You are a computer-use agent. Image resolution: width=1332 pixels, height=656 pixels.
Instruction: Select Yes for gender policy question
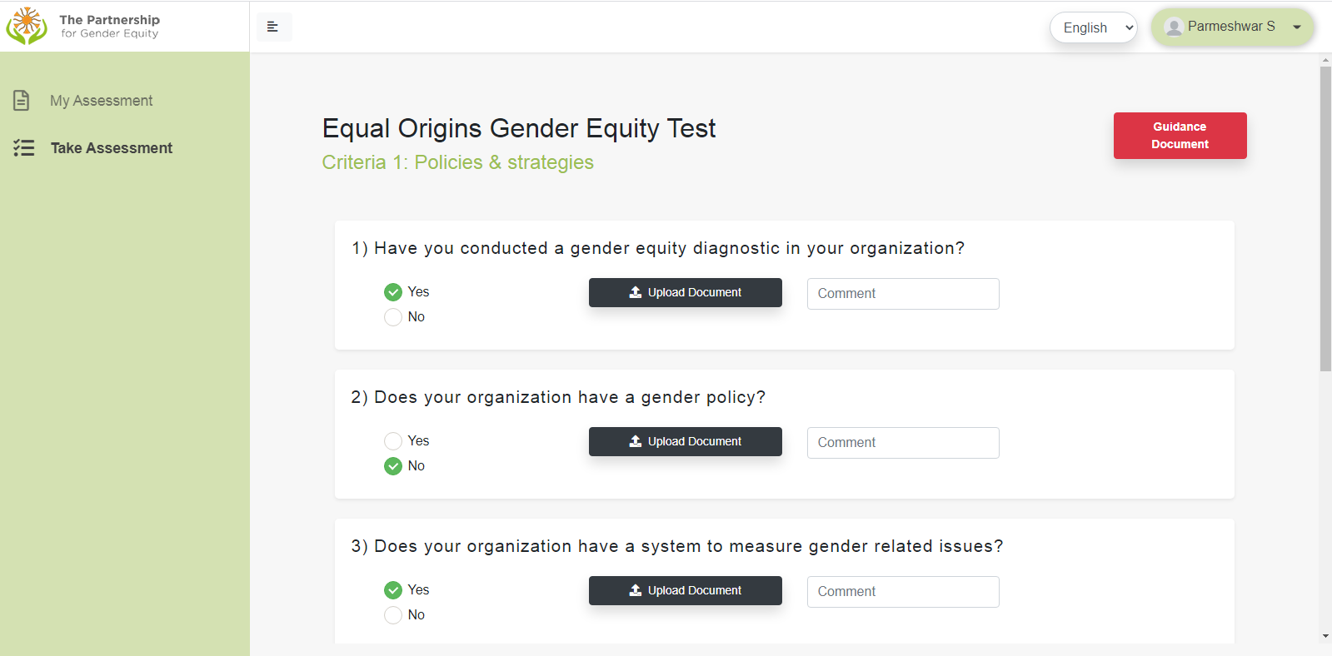click(393, 441)
